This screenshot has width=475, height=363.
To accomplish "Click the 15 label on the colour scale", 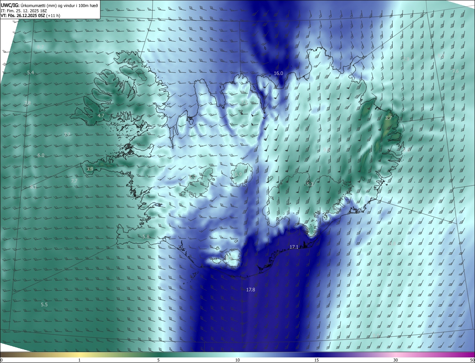I will click(x=317, y=360).
